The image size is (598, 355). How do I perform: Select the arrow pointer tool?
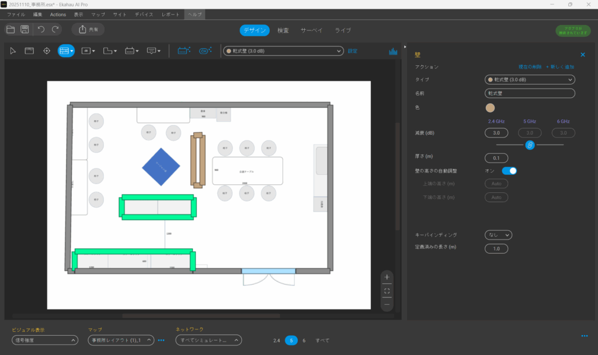click(x=13, y=51)
